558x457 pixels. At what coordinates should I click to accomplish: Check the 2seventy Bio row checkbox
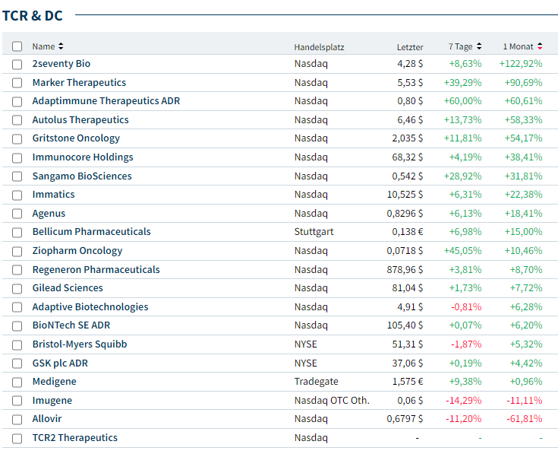click(17, 64)
